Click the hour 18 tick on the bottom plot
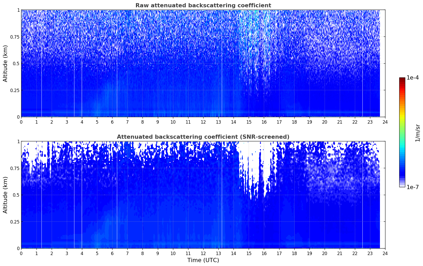423x266 pixels. click(294, 253)
